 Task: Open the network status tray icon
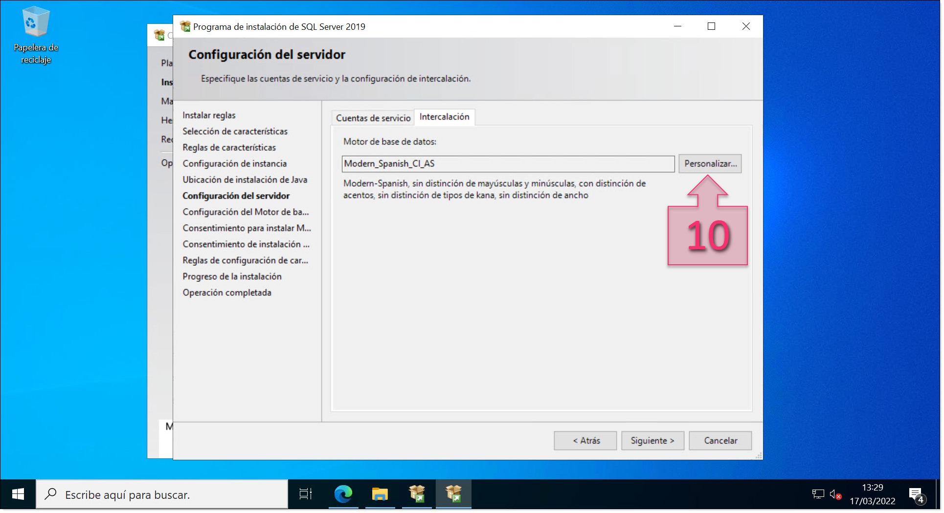coord(818,494)
